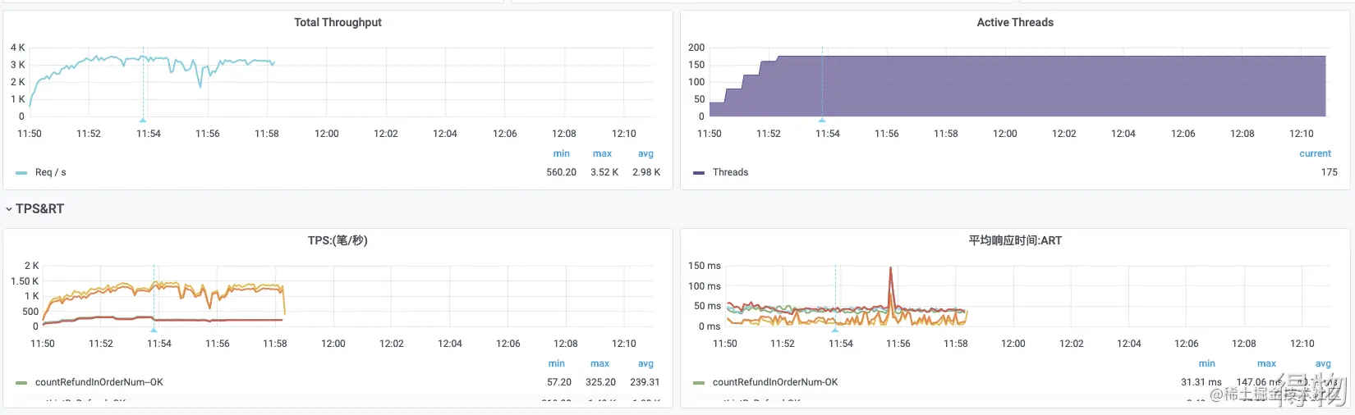Sort ART panel legend by max
Viewport: 1355px width, 415px height.
1266,363
